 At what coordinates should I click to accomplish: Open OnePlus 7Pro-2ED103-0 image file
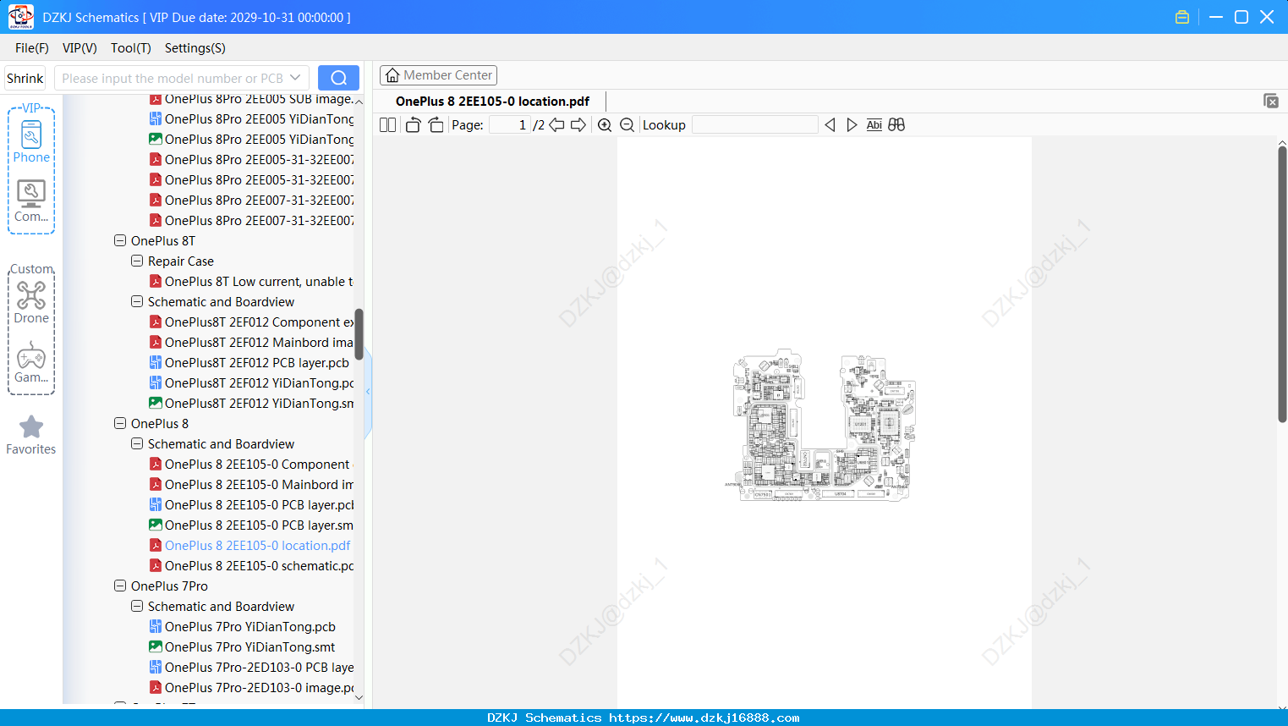(x=252, y=687)
